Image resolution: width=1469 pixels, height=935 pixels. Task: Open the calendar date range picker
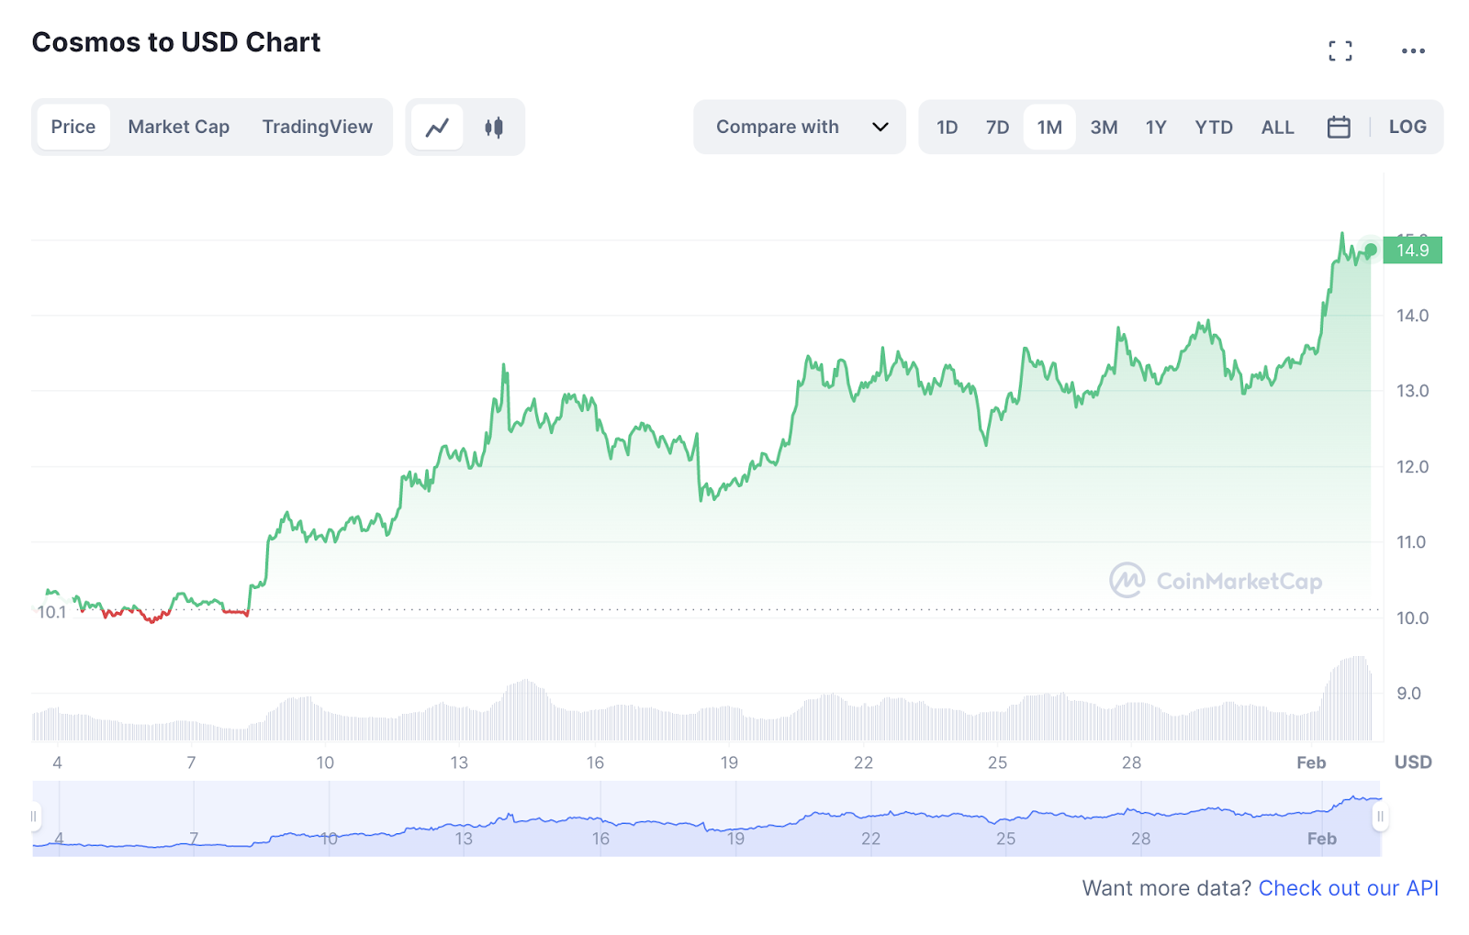click(1339, 127)
